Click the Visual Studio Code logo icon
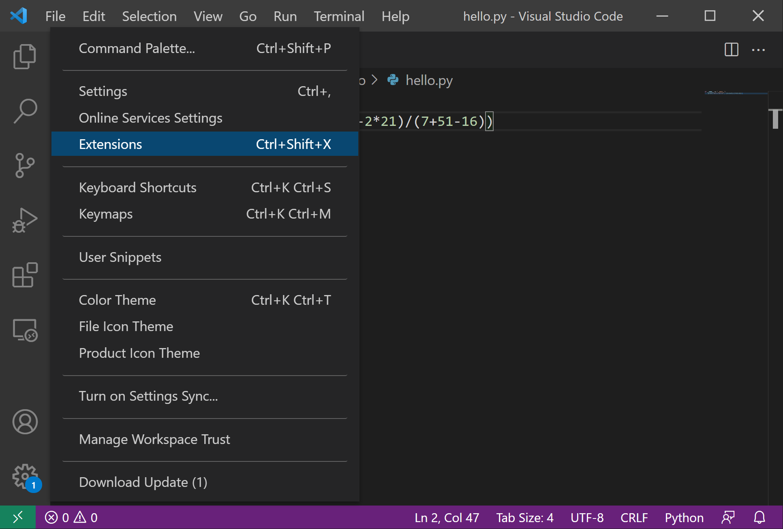The height and width of the screenshot is (529, 783). [19, 16]
